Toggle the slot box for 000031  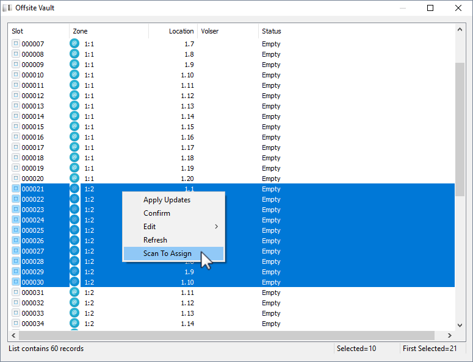pyautogui.click(x=16, y=292)
